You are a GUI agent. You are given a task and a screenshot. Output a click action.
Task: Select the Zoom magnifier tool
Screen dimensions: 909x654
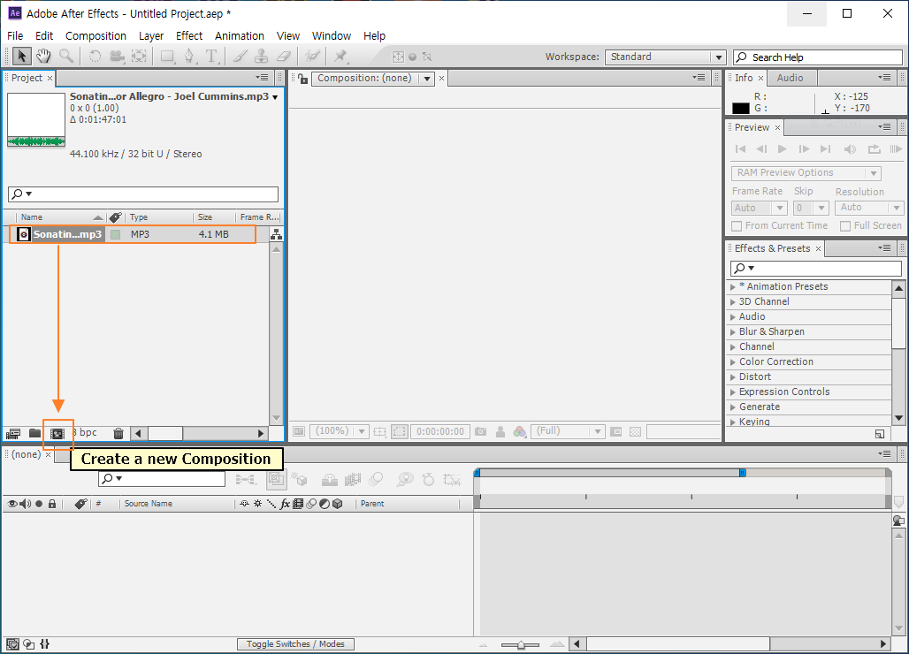(x=66, y=57)
